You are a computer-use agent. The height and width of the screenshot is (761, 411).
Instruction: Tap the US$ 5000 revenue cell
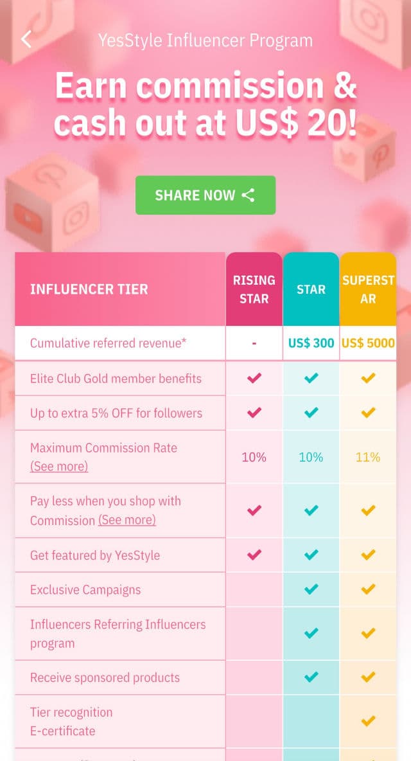(368, 343)
